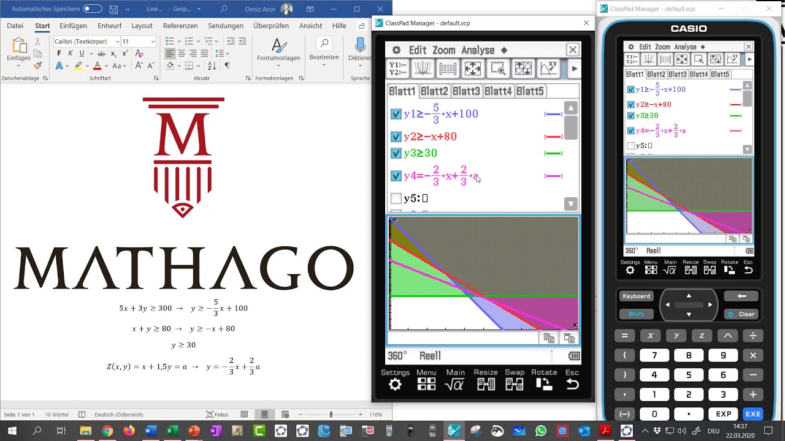Uncheck the y1 checkbox in center ClassPad window
The width and height of the screenshot is (785, 441).
[396, 114]
